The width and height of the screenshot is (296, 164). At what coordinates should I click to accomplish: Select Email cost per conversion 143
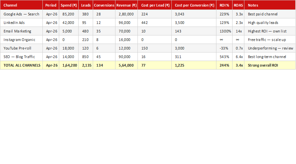(194, 31)
